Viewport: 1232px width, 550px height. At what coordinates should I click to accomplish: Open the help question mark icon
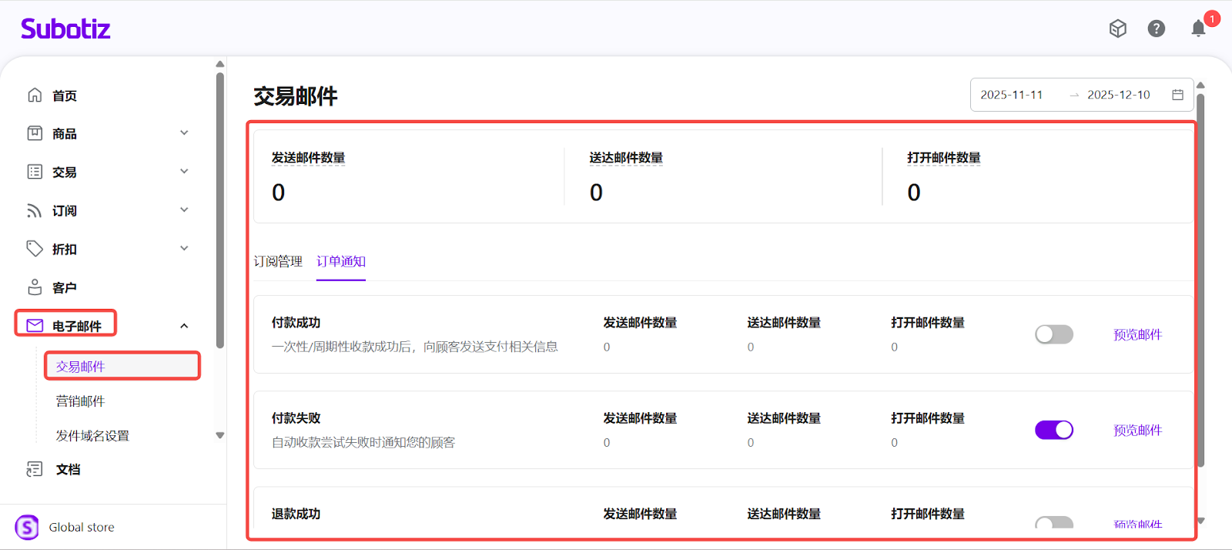pyautogui.click(x=1156, y=29)
